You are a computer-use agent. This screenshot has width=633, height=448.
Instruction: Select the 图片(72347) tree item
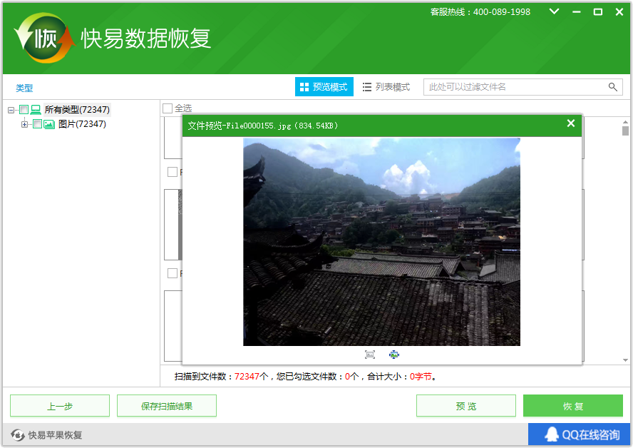pos(82,124)
